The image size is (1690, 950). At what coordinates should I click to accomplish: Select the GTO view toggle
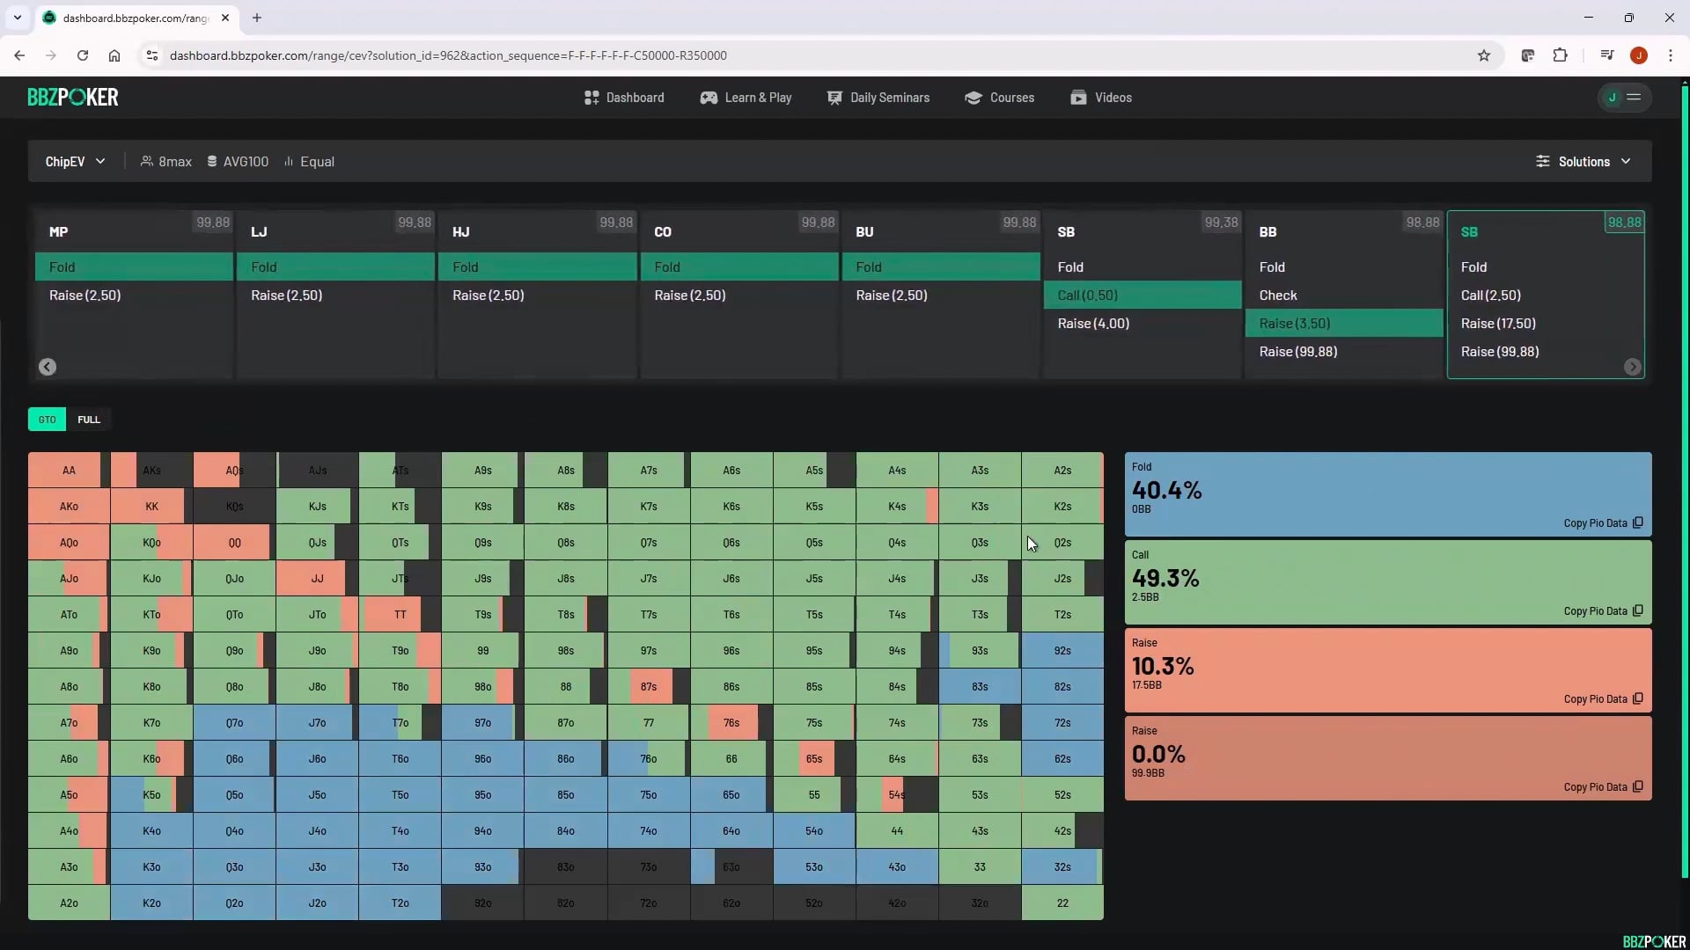click(47, 420)
